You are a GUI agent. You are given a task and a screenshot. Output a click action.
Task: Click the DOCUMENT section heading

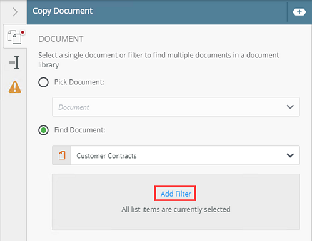[61, 39]
